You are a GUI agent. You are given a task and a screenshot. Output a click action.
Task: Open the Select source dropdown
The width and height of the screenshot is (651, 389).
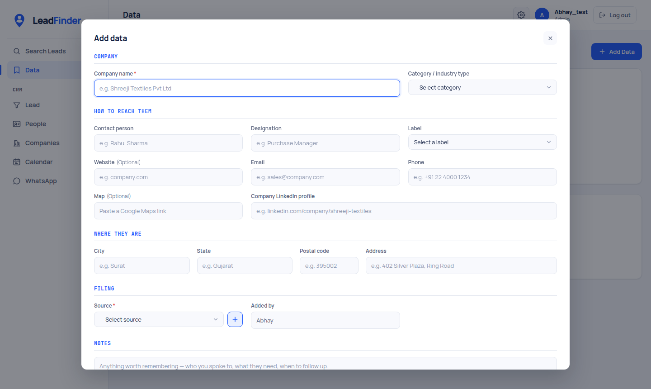click(x=159, y=319)
